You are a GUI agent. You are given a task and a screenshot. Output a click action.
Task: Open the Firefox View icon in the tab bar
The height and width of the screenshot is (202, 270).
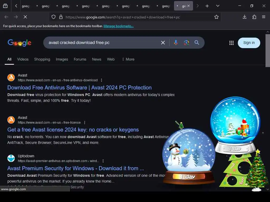(5, 6)
